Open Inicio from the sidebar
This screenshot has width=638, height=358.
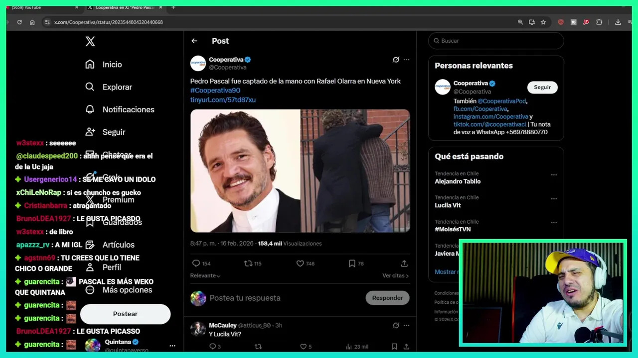coord(104,64)
